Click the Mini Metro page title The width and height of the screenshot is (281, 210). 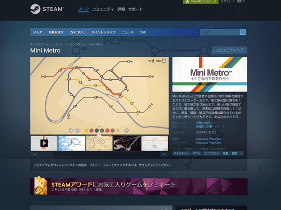pos(45,50)
